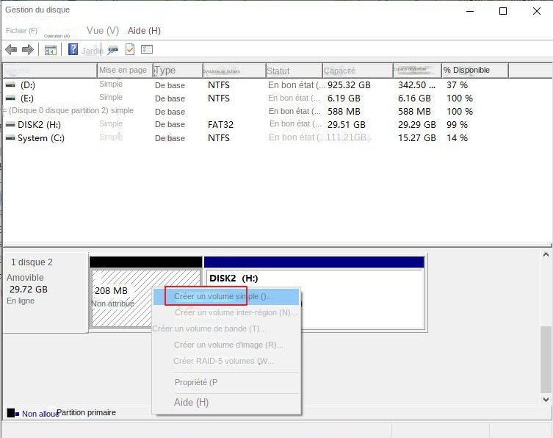Sort by Capacité column header
553x438 pixels.
(357, 71)
